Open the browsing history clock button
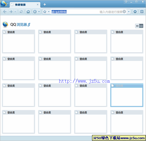 pyautogui.click(x=35, y=12)
